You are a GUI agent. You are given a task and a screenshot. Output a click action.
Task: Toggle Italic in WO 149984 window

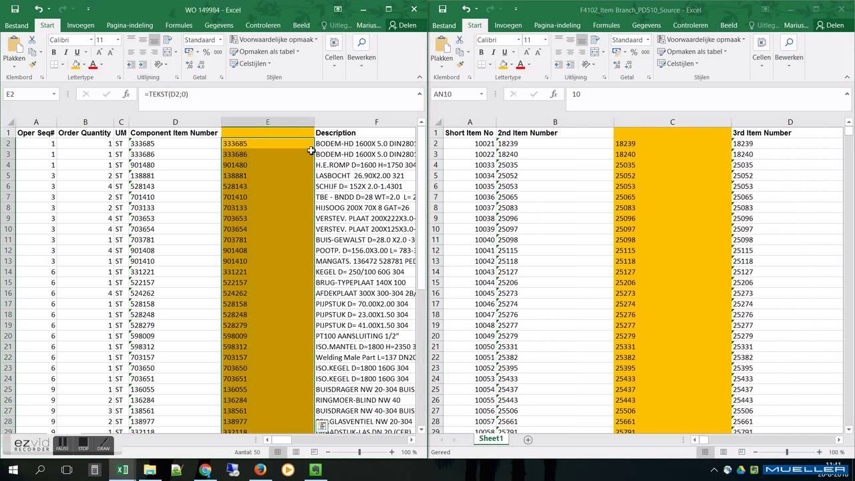(x=65, y=52)
